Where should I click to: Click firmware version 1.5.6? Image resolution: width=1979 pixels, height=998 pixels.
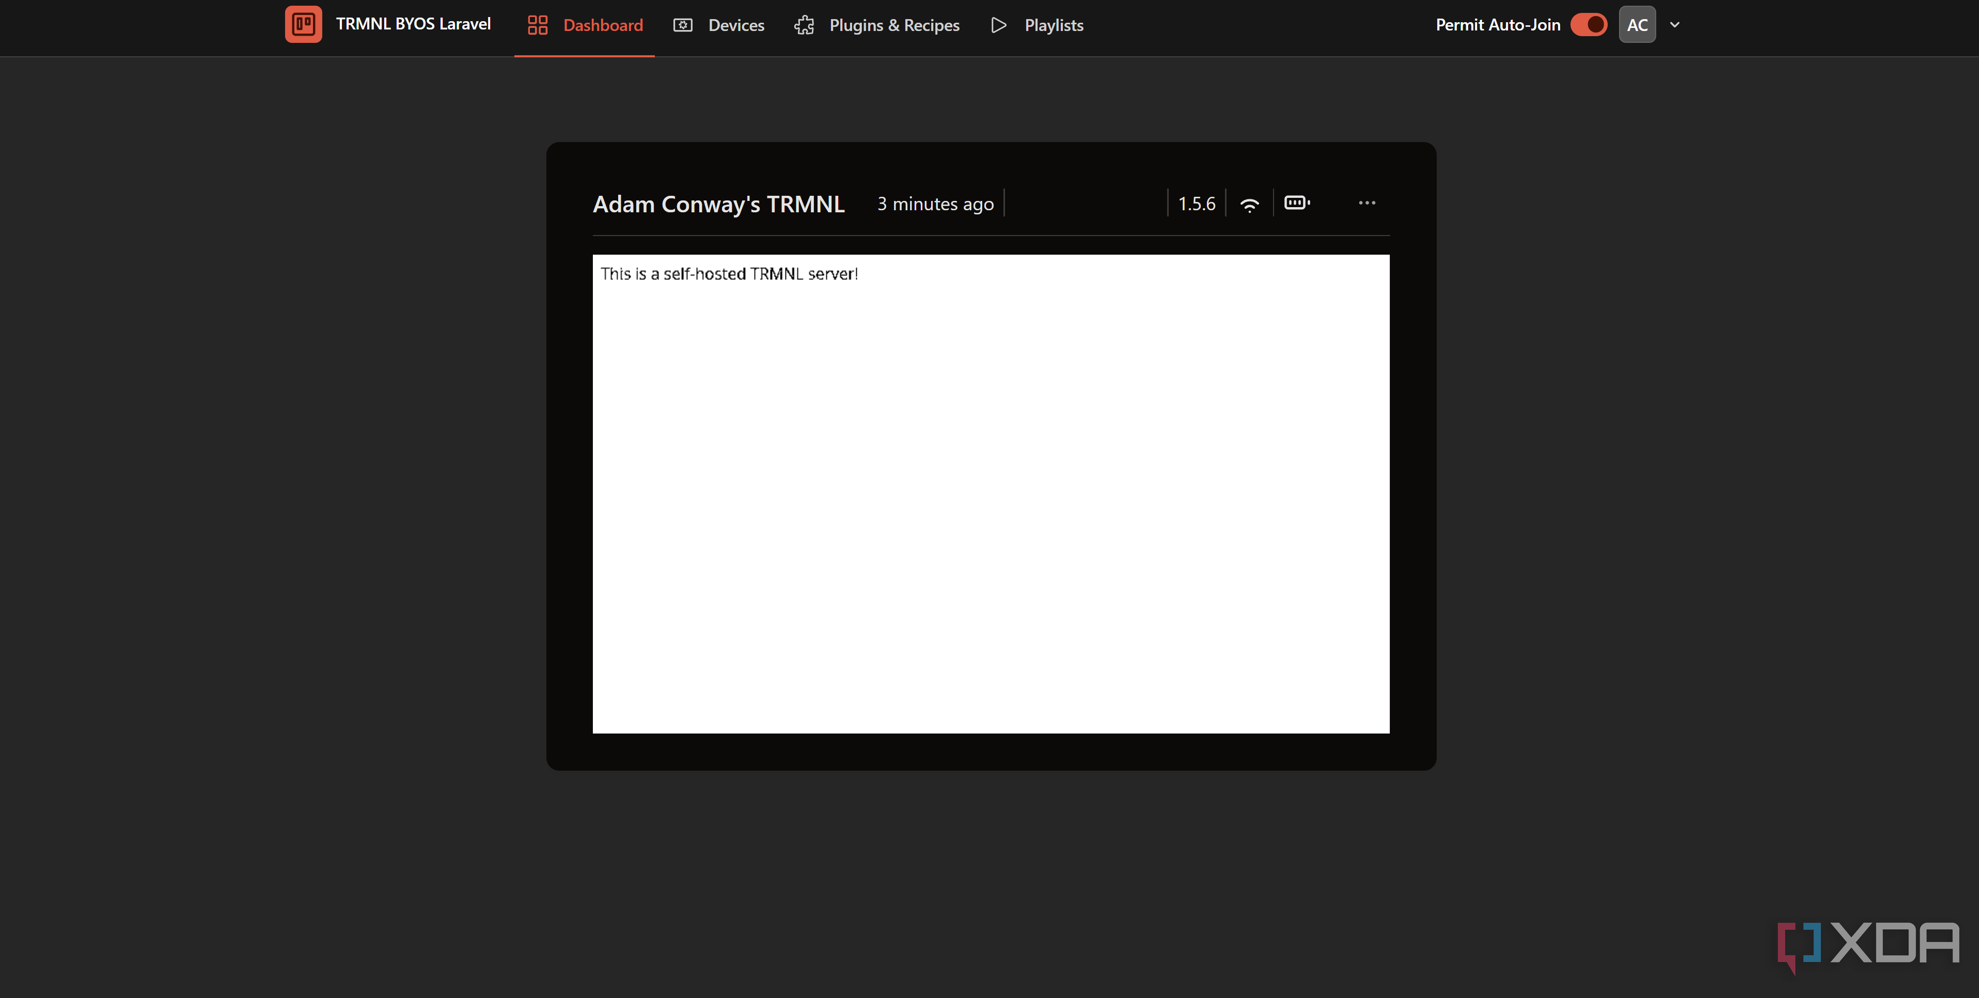(1196, 204)
